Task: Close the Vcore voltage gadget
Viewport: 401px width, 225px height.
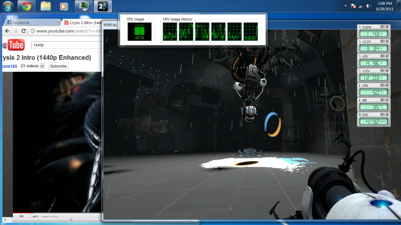Action: 387,27
